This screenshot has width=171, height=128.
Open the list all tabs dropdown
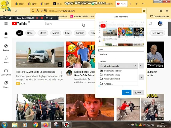click(143, 4)
